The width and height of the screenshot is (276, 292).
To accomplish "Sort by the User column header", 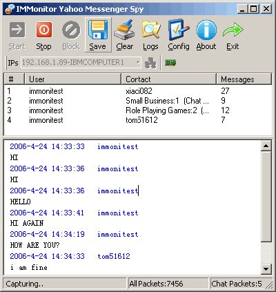I will pyautogui.click(x=72, y=79).
